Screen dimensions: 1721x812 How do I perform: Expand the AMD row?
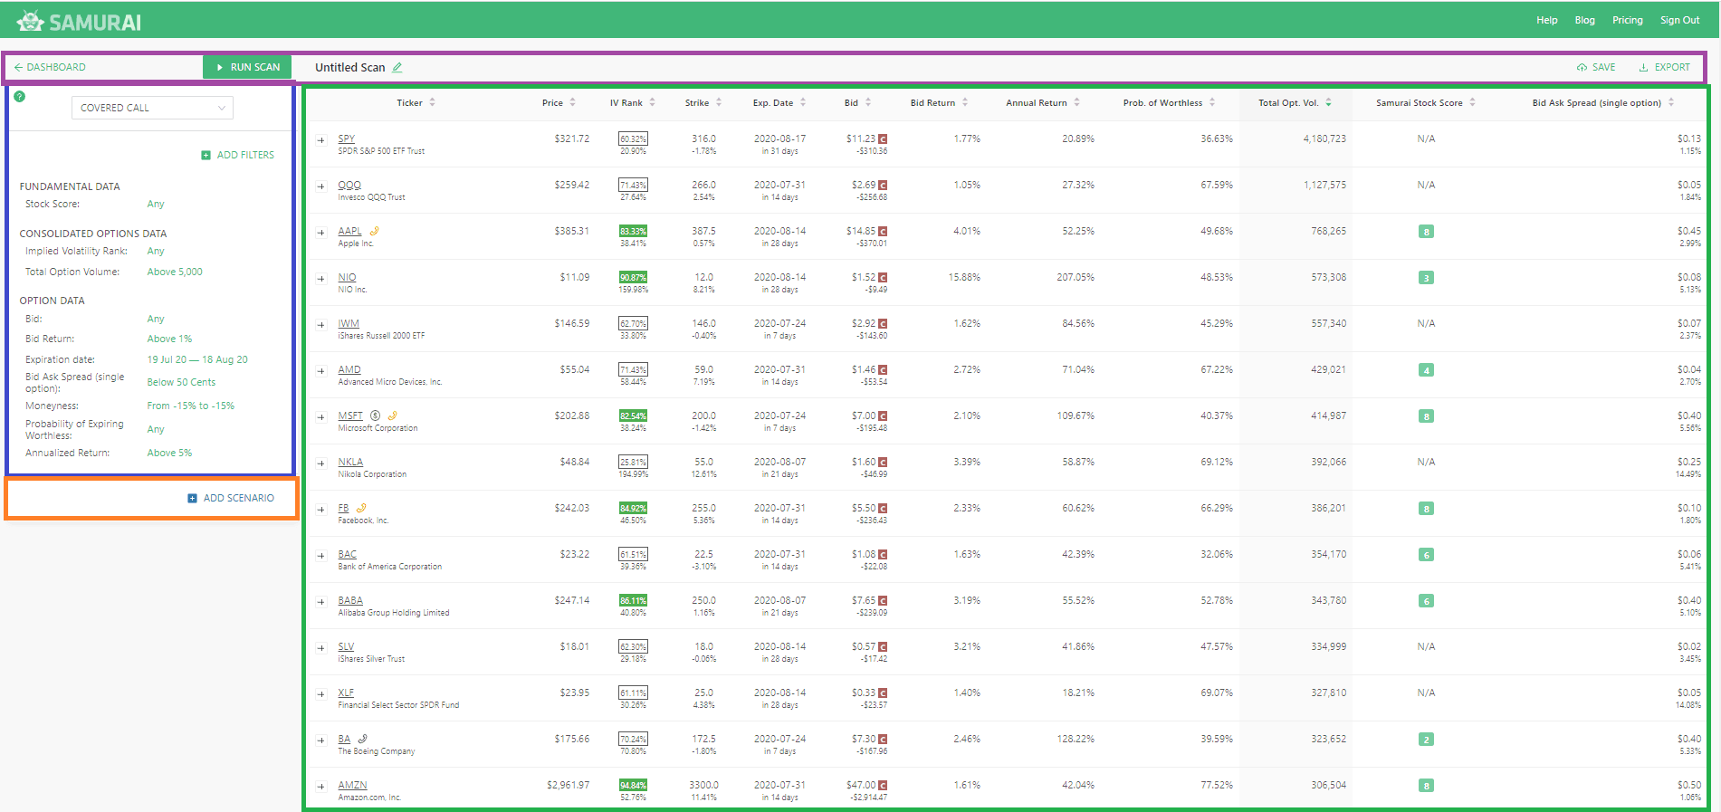(x=321, y=371)
